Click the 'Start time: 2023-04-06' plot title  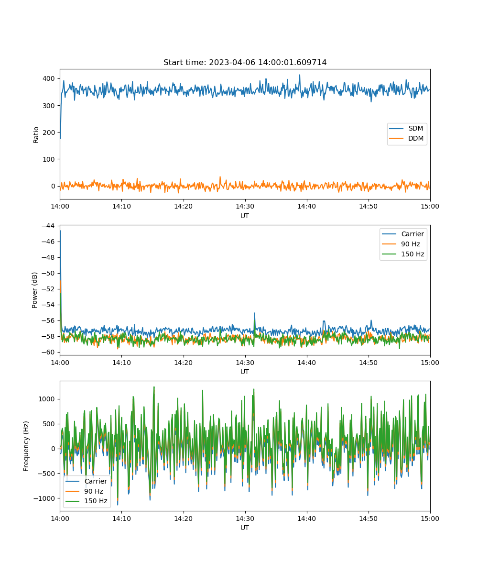pyautogui.click(x=245, y=63)
